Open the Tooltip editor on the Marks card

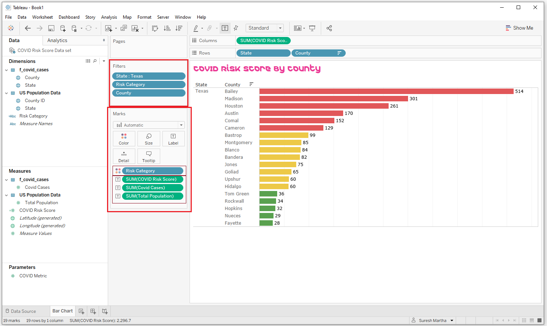[x=148, y=156]
